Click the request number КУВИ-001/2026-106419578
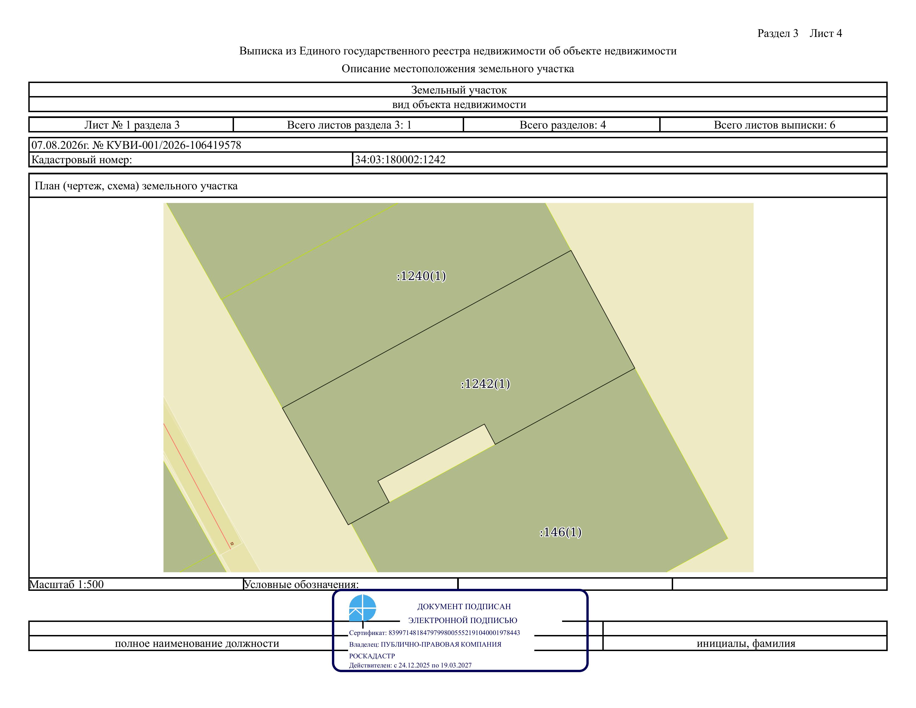 click(x=174, y=145)
